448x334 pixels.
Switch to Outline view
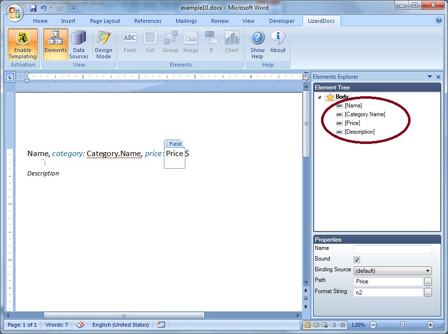tap(334, 325)
